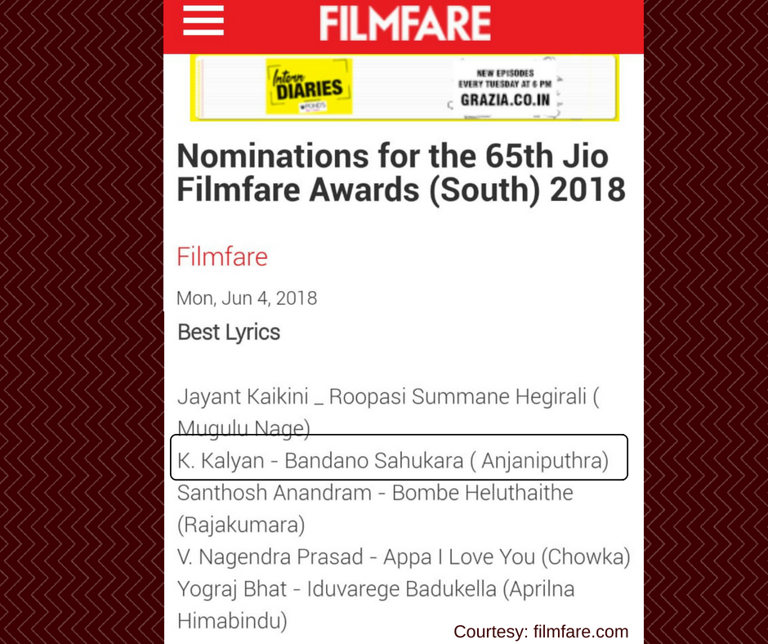Open the hamburger menu icon
Viewport: 768px width, 644px height.
(x=203, y=20)
